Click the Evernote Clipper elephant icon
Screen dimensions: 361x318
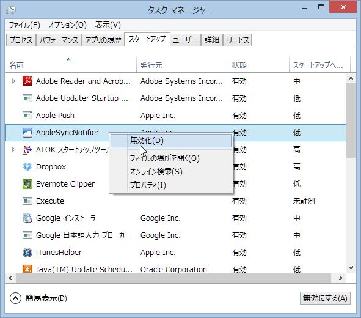[x=27, y=184]
